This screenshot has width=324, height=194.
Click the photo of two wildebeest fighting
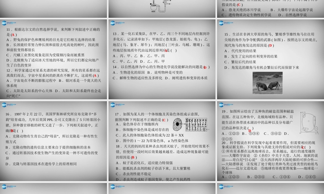[267, 83]
